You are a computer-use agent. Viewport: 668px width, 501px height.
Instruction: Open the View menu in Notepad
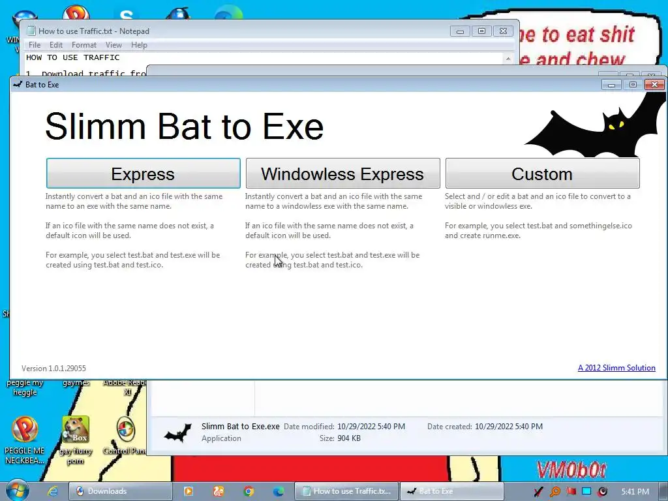tap(114, 45)
